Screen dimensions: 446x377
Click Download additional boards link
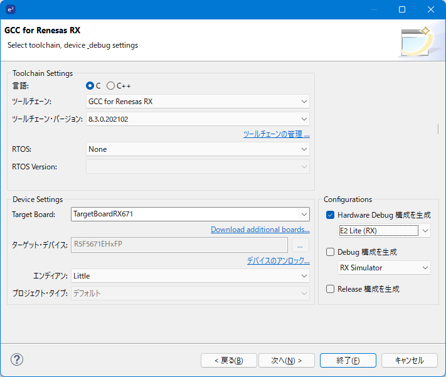260,230
